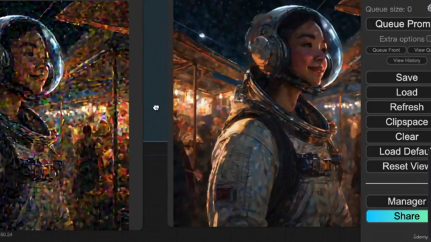Load Default workflow

click(x=399, y=151)
